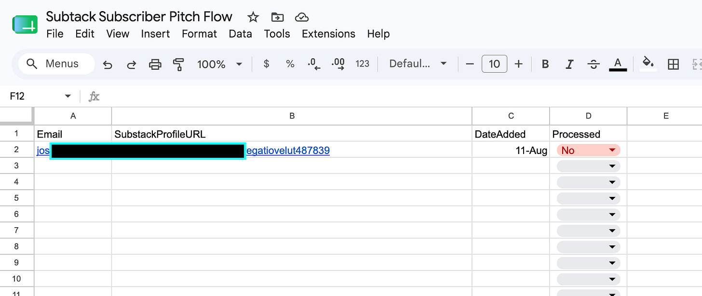Open the fill color picker
Image resolution: width=702 pixels, height=296 pixels.
click(x=648, y=64)
